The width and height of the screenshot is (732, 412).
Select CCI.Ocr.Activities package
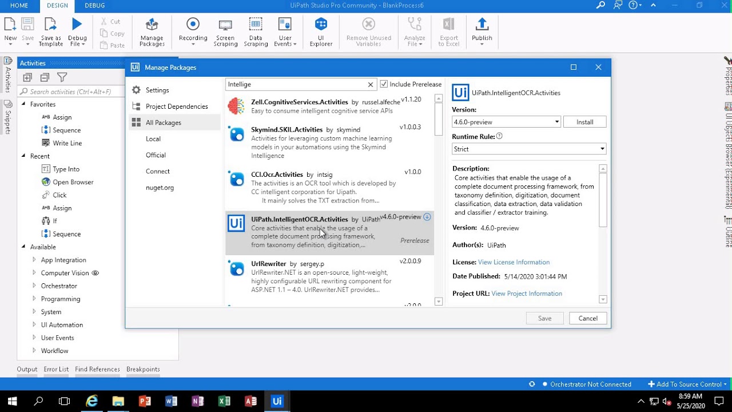pyautogui.click(x=329, y=188)
